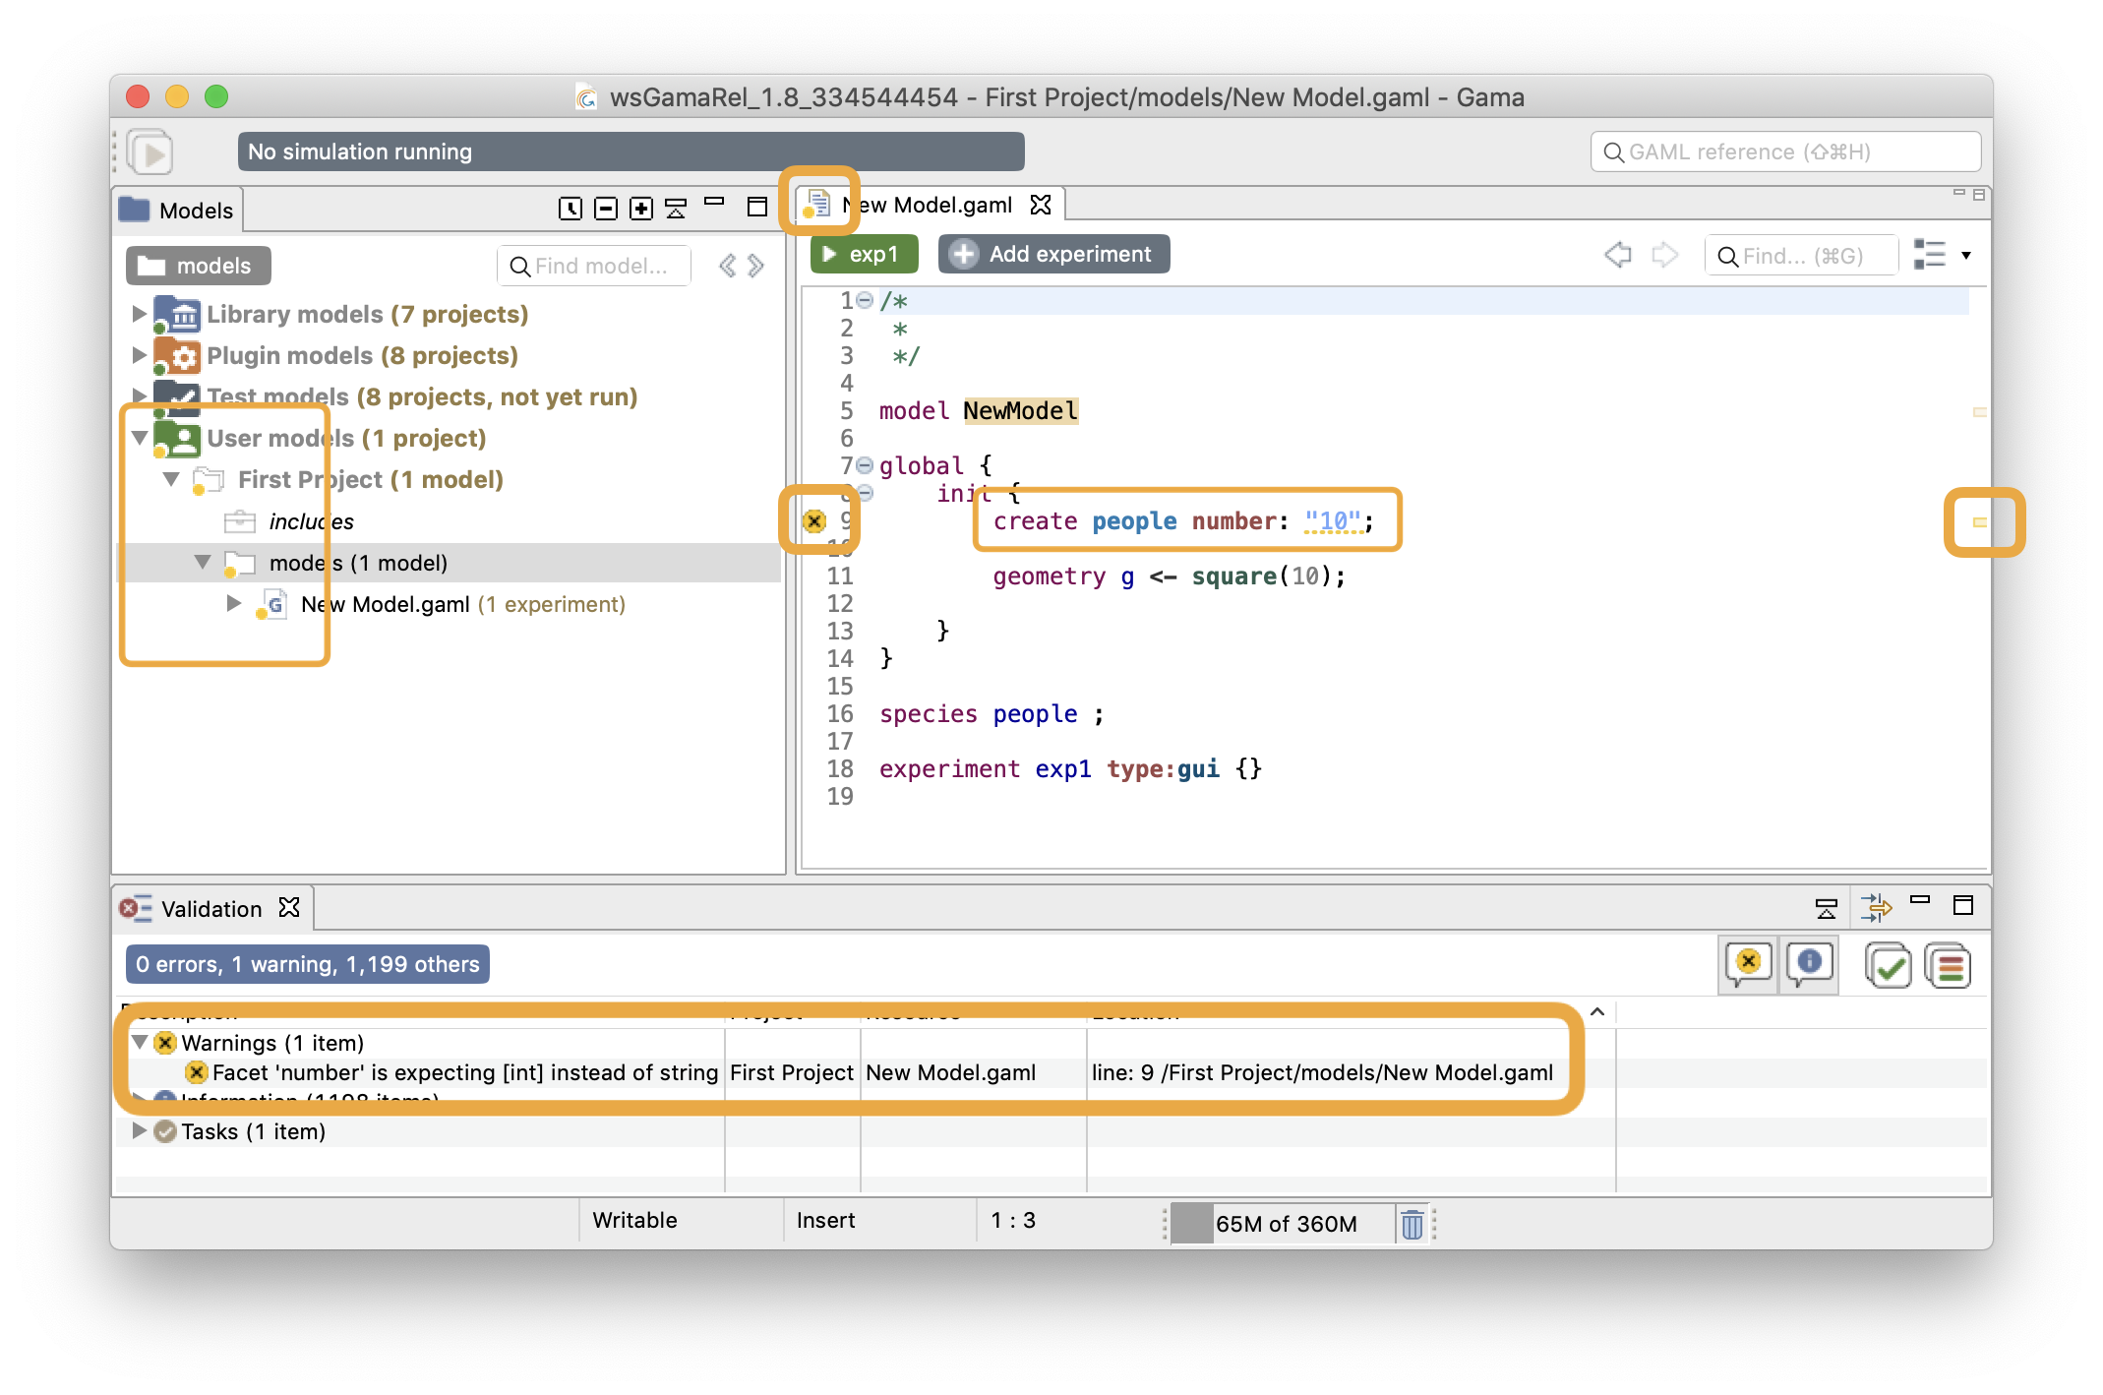2103x1395 pixels.
Task: Maximize the Validation panel
Action: click(x=1963, y=905)
